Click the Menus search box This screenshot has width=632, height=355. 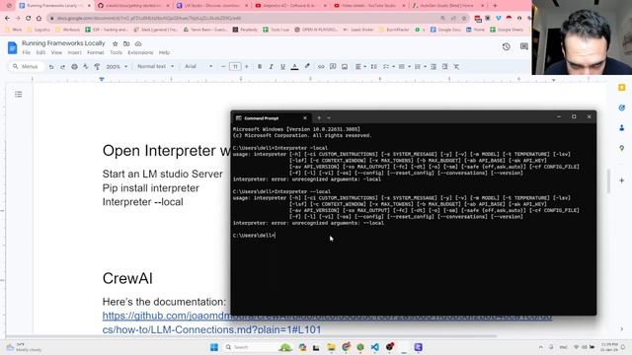pos(27,66)
